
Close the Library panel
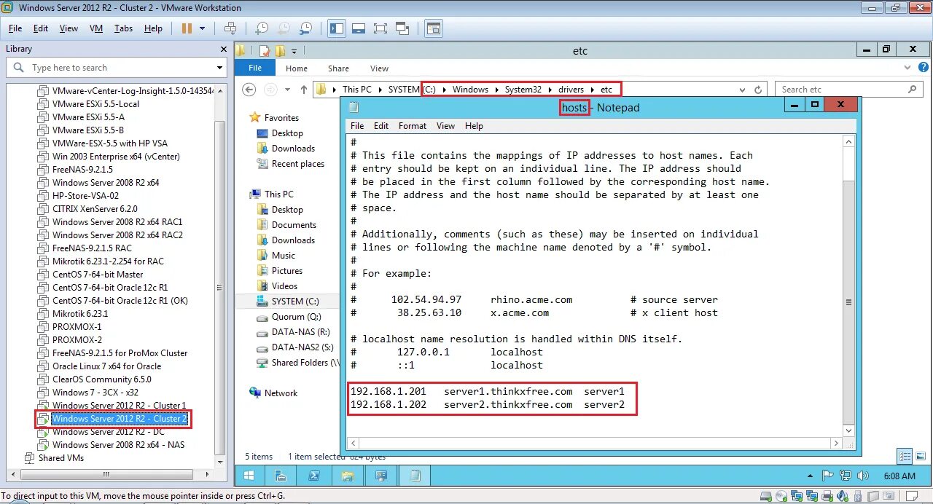pyautogui.click(x=223, y=49)
